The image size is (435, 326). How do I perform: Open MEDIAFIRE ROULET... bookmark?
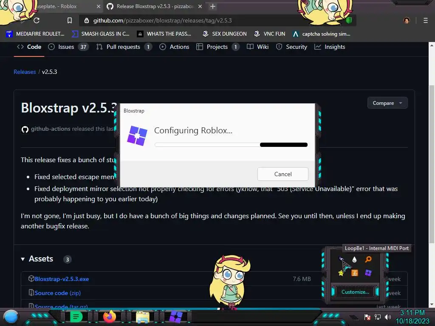coord(35,34)
